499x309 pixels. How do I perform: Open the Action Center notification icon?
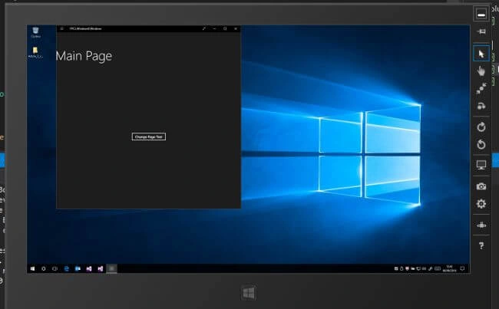[x=462, y=268]
